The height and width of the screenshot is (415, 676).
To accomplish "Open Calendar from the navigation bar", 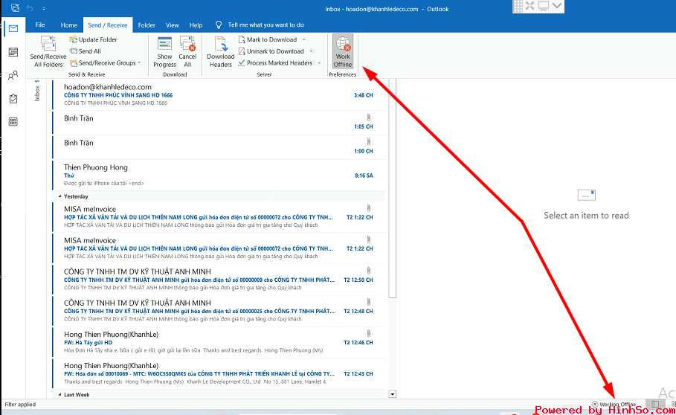I will click(x=13, y=52).
